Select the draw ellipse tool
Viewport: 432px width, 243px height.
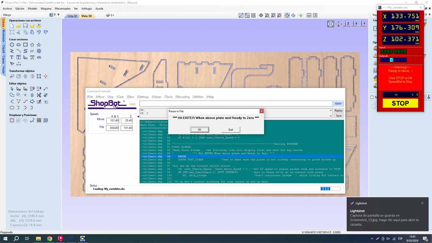[19, 45]
